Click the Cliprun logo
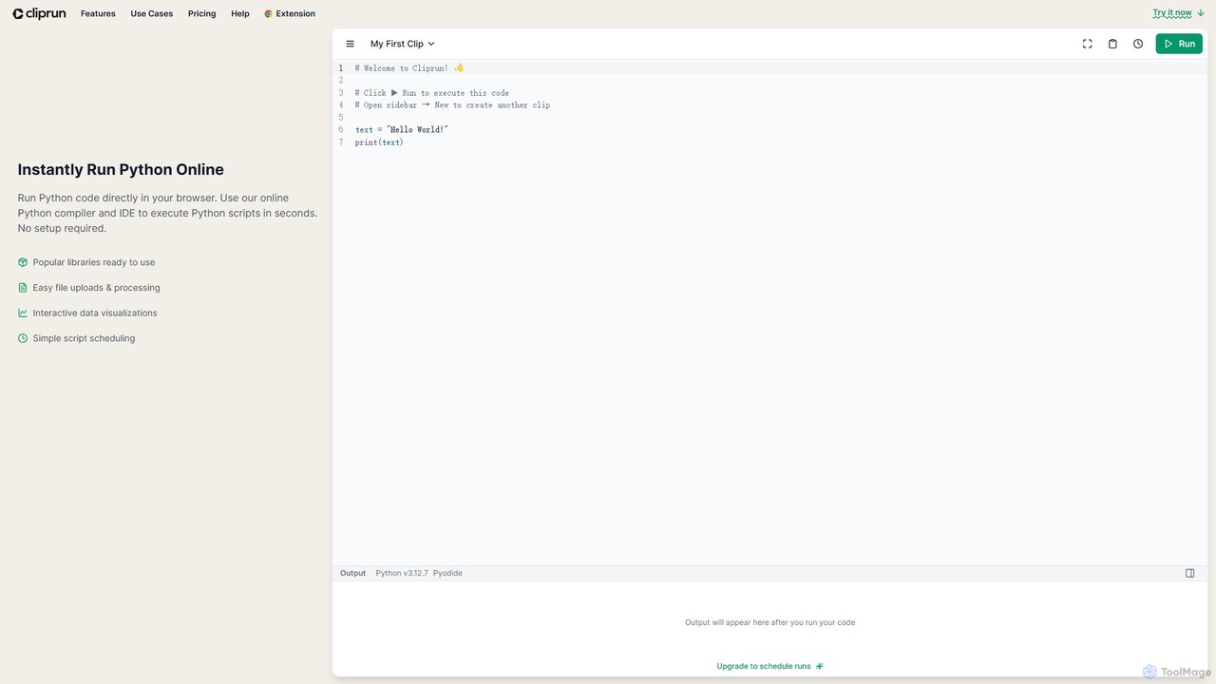Viewport: 1216px width, 684px height. pos(39,13)
